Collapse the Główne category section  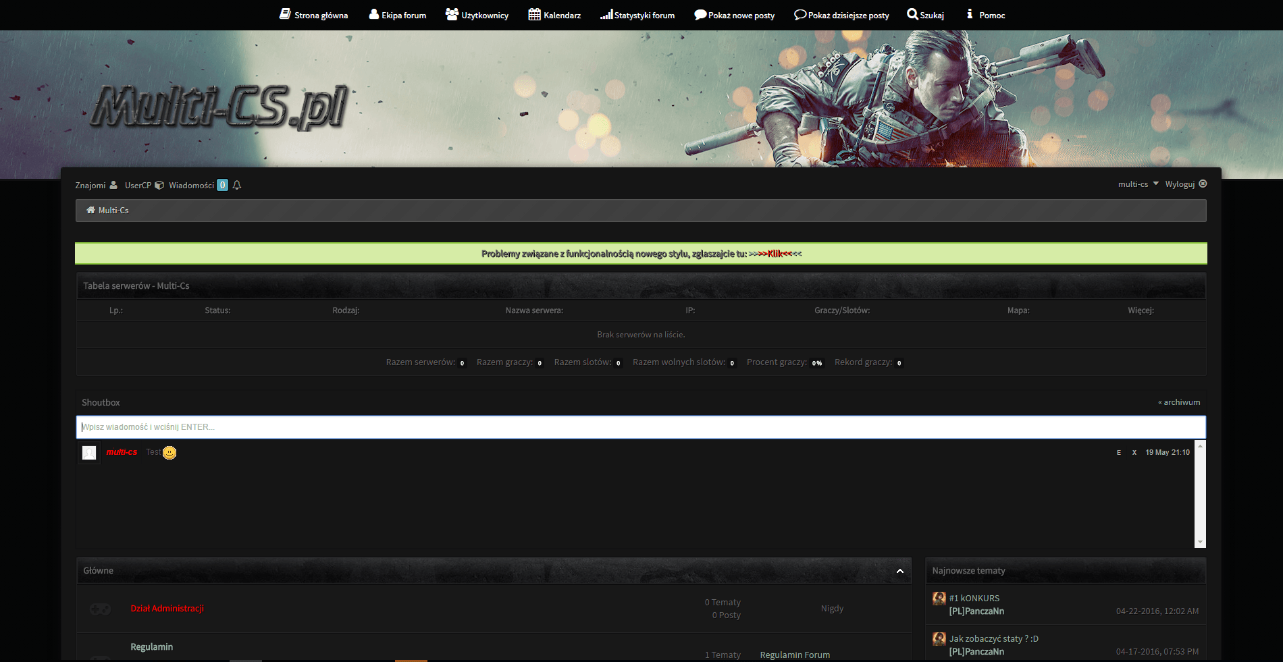(x=900, y=571)
